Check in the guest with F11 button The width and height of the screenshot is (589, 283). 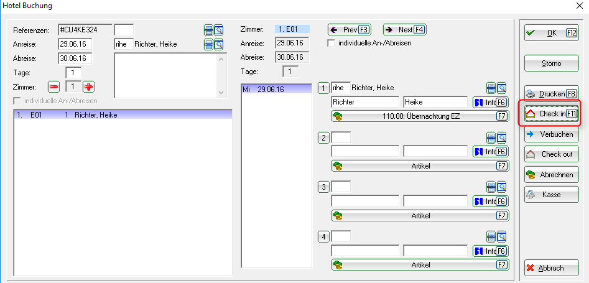552,113
